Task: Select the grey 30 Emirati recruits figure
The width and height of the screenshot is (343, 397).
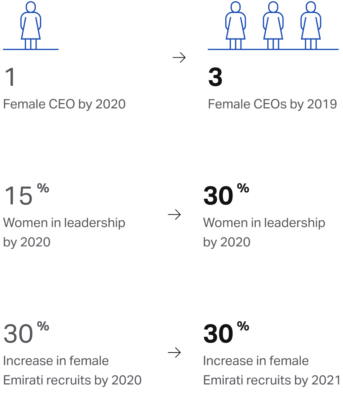Action: point(26,332)
